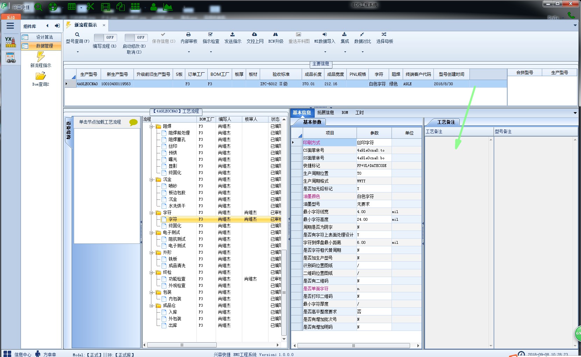Switch to the BOM tab
The width and height of the screenshot is (581, 357).
[345, 112]
